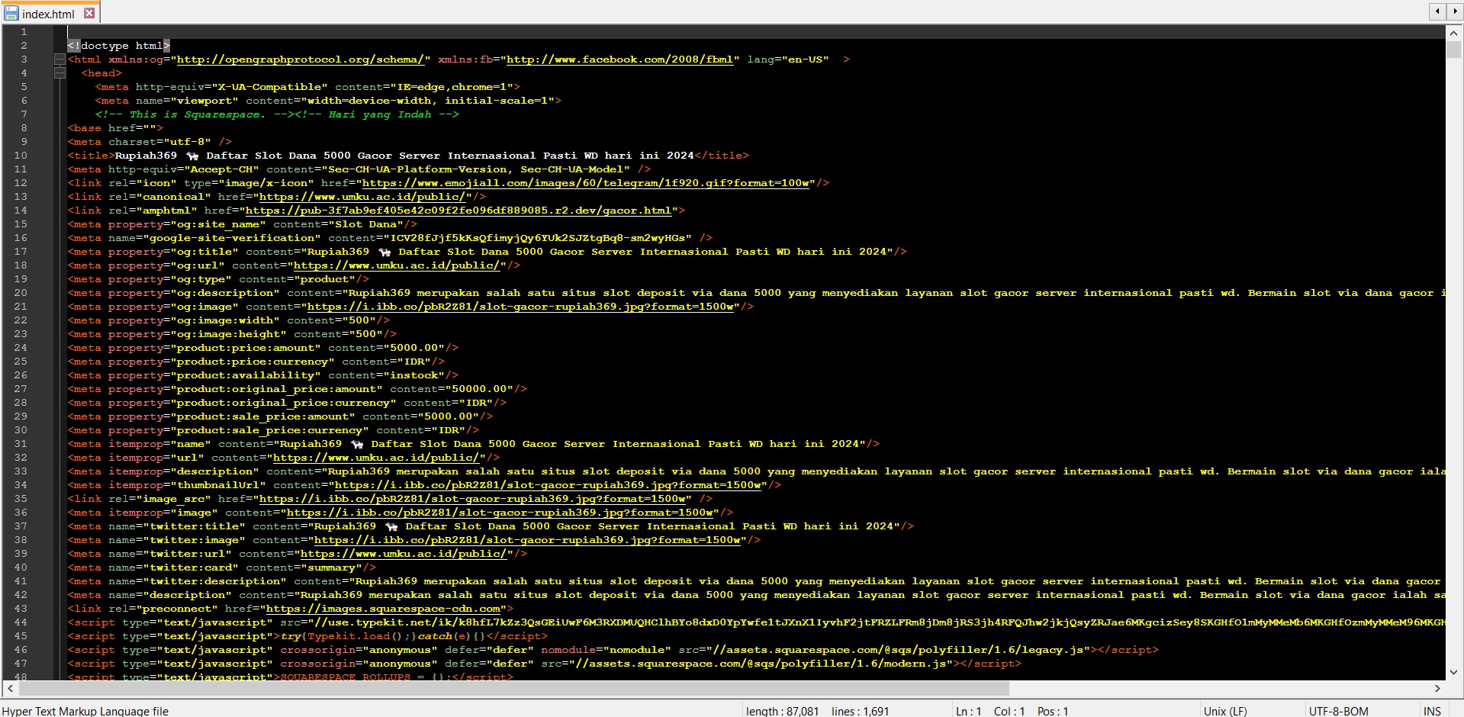Open the og:url umku.ac.id link on line 18
Image resolution: width=1464 pixels, height=717 pixels.
tap(396, 265)
